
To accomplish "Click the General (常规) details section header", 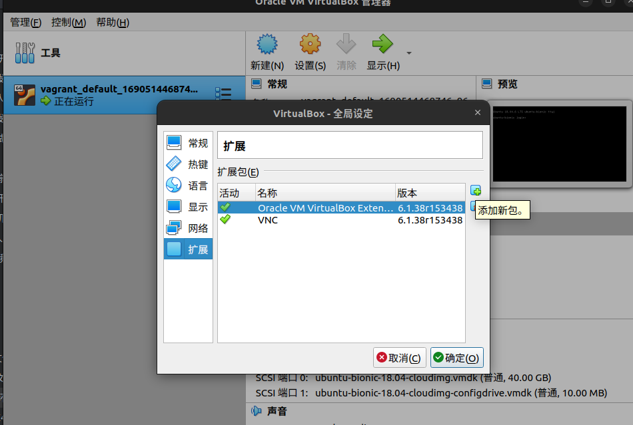I will tap(277, 84).
